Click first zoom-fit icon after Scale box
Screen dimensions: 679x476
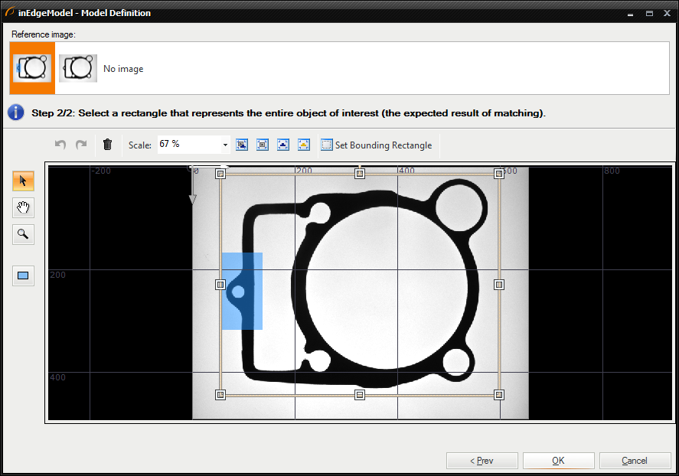pyautogui.click(x=242, y=145)
